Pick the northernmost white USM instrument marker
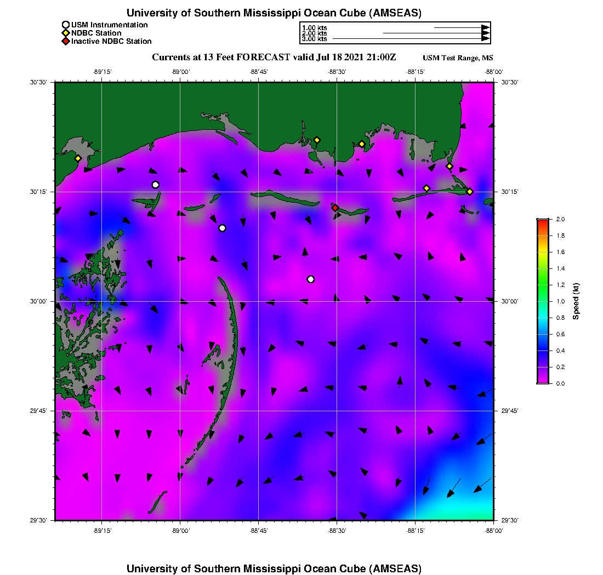Image resolution: width=603 pixels, height=575 pixels. pyautogui.click(x=156, y=185)
